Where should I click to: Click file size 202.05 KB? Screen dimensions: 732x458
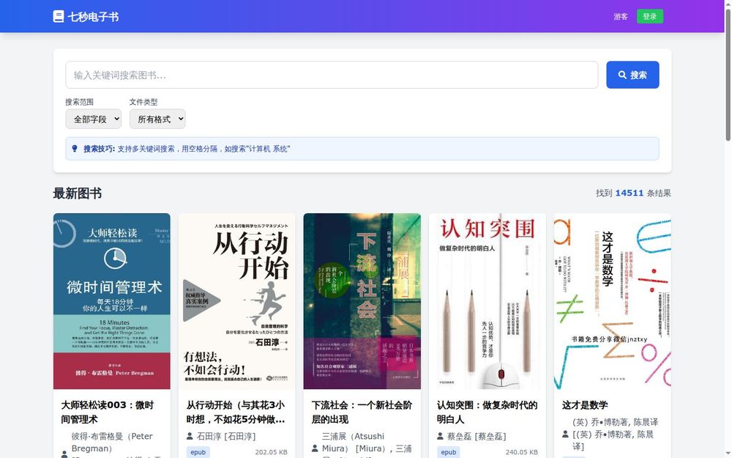272,452
